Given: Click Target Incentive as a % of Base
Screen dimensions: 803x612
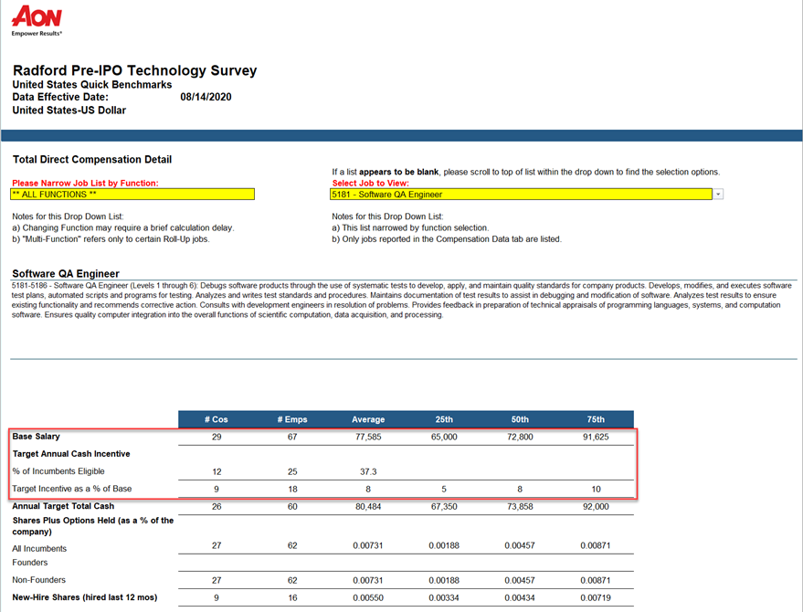Looking at the screenshot, I should coord(72,489).
